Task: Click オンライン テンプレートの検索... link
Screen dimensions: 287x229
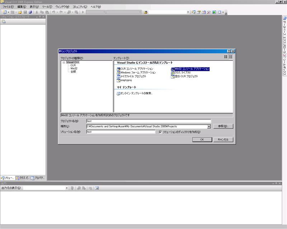Action: click(x=135, y=93)
